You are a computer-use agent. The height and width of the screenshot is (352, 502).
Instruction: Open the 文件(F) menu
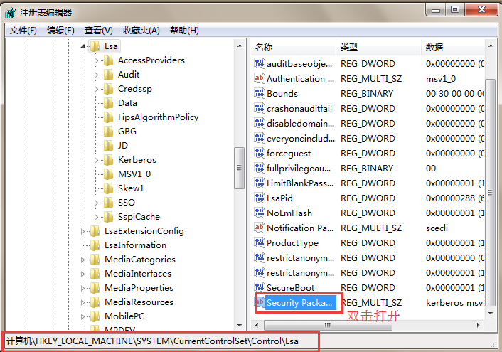23,31
